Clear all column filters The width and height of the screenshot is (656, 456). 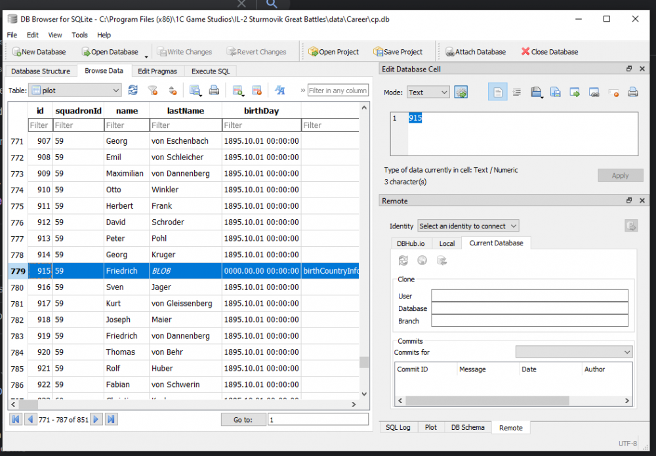(152, 90)
